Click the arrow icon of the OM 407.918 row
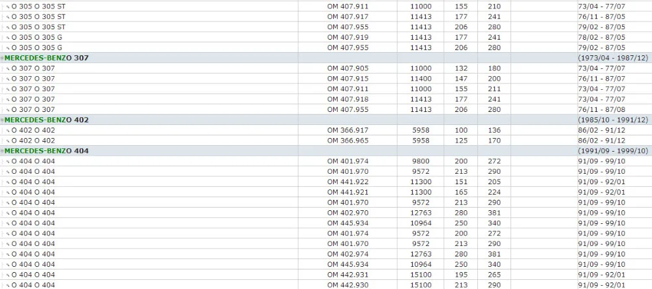The width and height of the screenshot is (652, 289). tap(8, 100)
